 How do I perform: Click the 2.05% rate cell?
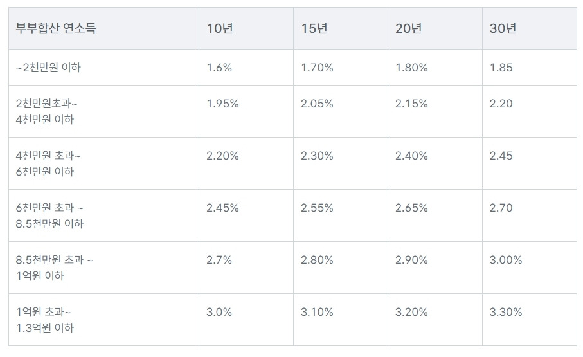(x=317, y=104)
